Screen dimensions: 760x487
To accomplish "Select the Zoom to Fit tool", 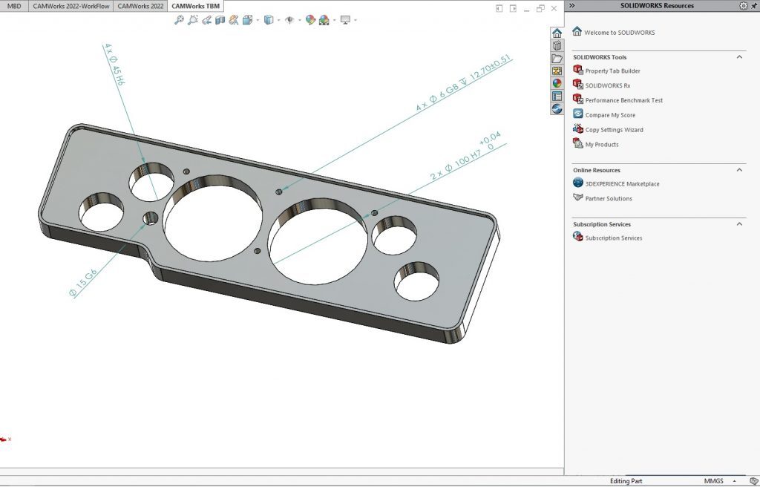I will tap(178, 20).
